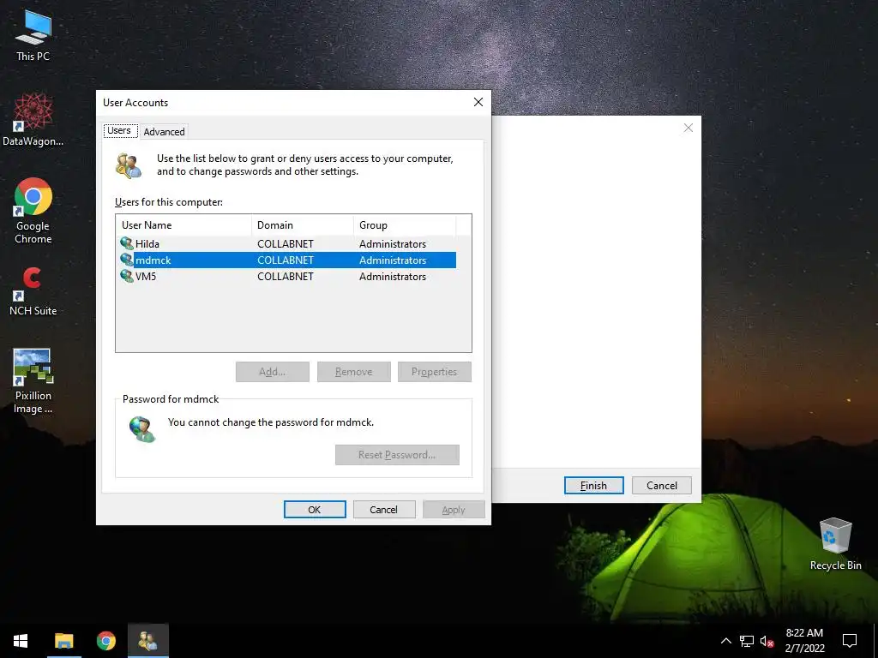Click Finish in the background wizard
878x658 pixels.
click(593, 486)
